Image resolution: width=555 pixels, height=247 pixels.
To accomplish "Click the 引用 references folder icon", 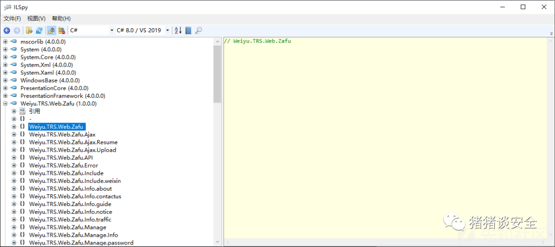I will pos(22,112).
